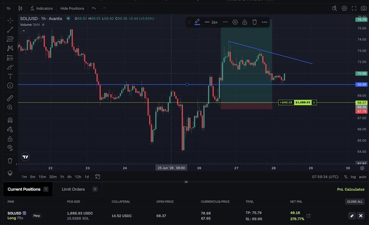Open chart settings gear in top toolbar

tap(344, 9)
